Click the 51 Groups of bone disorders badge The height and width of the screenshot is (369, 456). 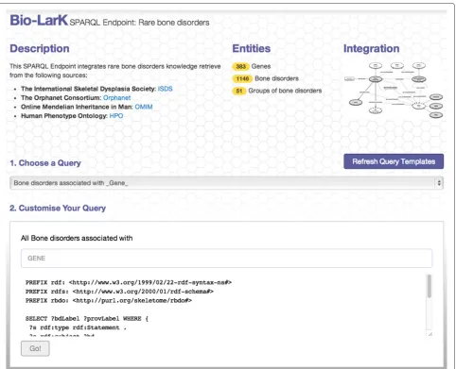[239, 91]
